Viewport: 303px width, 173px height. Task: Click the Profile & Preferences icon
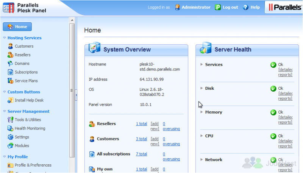click(x=11, y=165)
